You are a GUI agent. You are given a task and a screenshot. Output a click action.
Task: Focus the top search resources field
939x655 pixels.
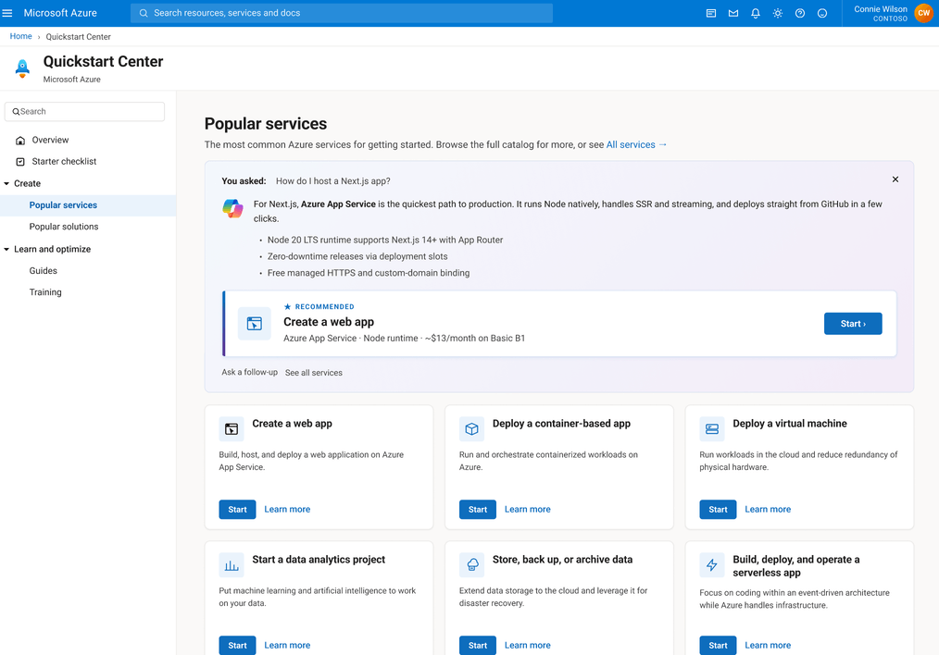click(x=342, y=13)
